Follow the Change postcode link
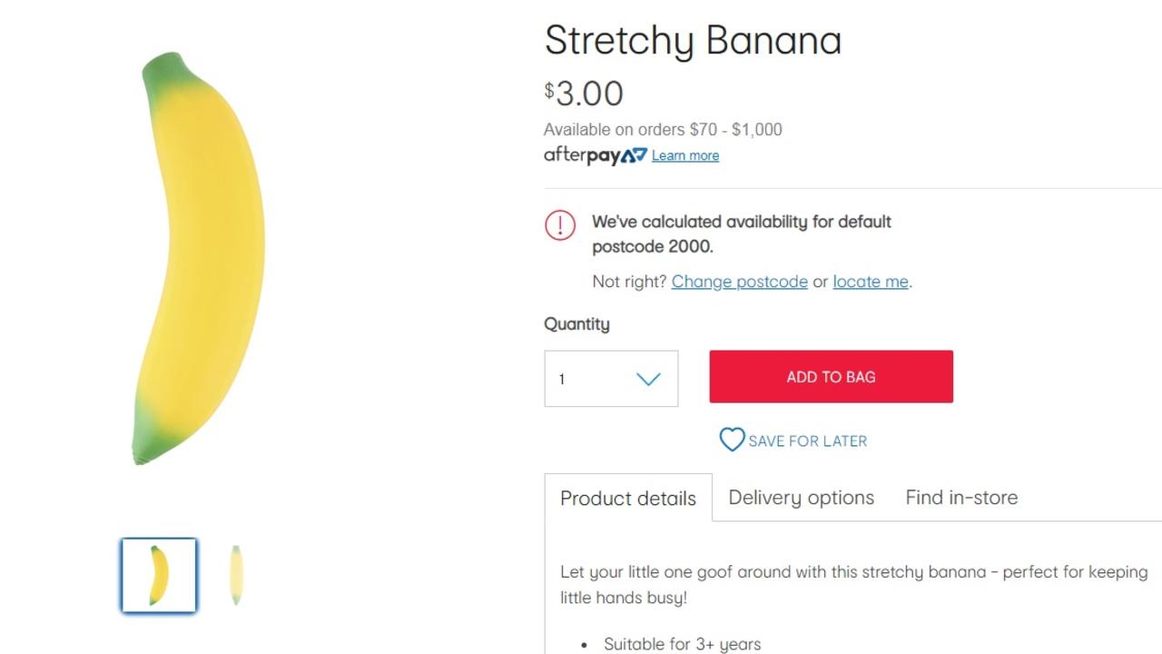 [x=740, y=282]
